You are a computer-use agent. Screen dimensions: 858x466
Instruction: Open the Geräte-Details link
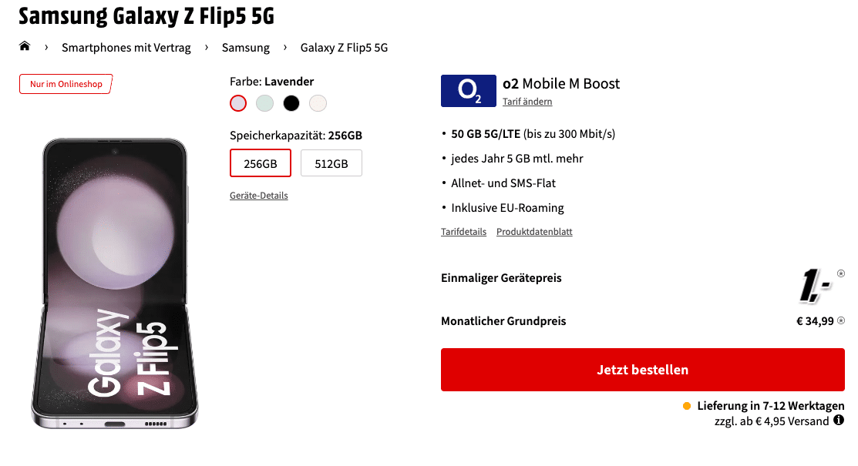[x=259, y=196]
